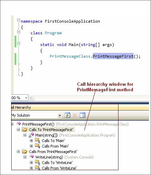151x175 pixels.
Task: Collapse the Main method outline toggle
Action: click(x=18, y=43)
